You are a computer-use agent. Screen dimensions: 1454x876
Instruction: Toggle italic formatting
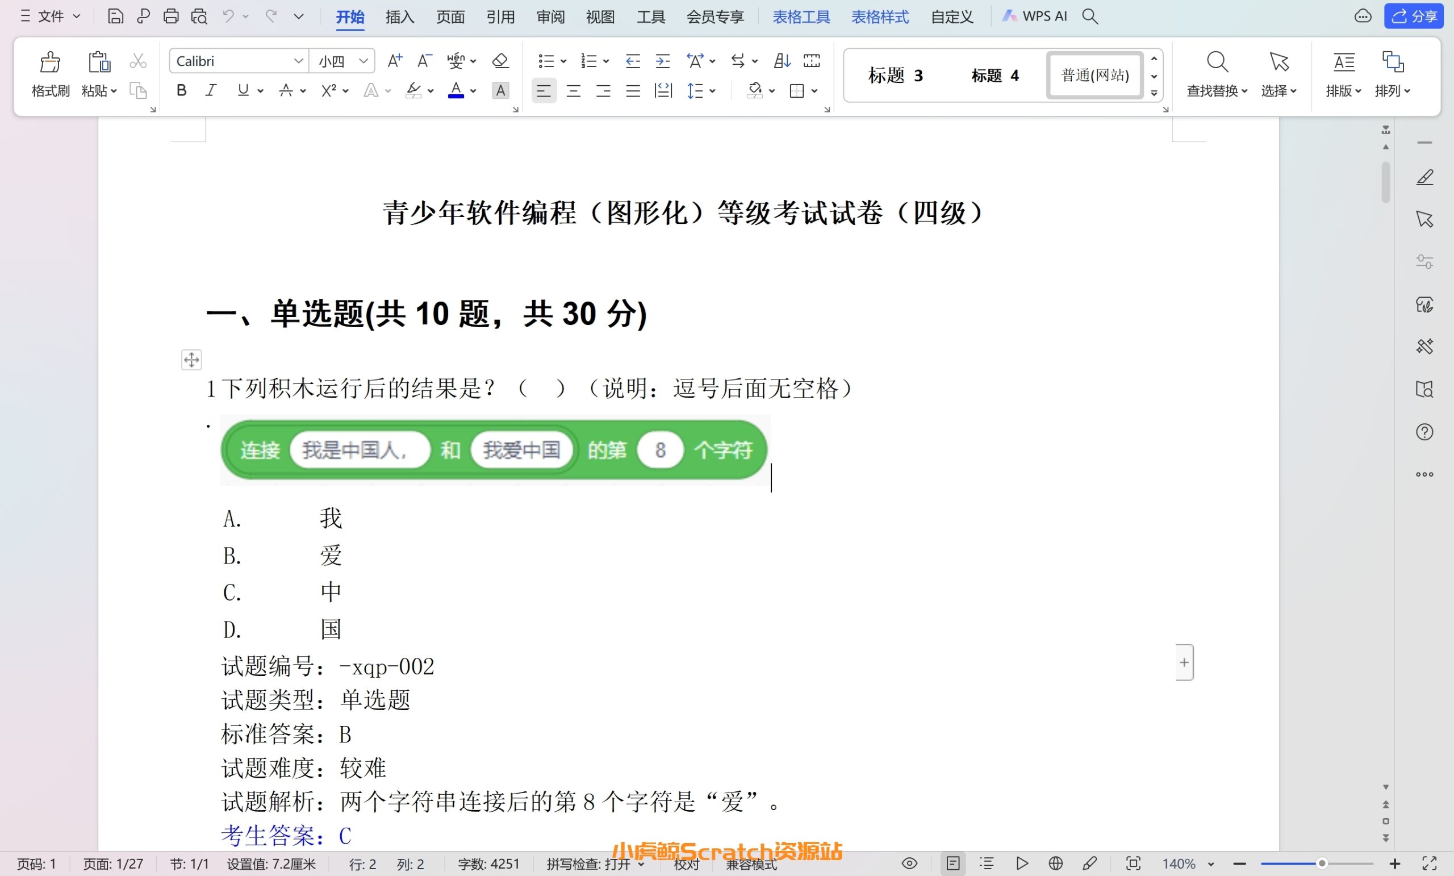(211, 90)
